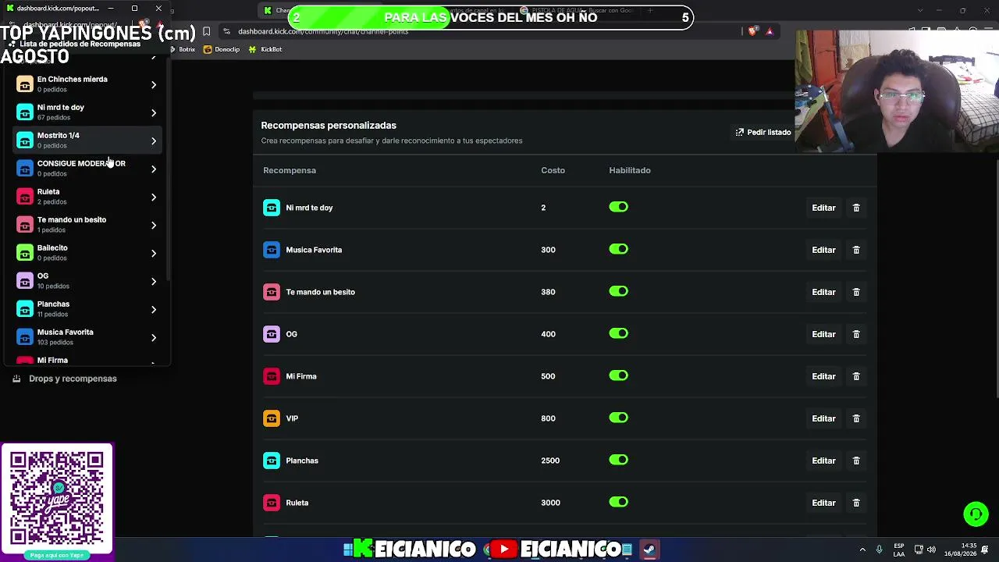Viewport: 999px width, 562px height.
Task: Delete the Mi Firma reward
Action: 856,376
